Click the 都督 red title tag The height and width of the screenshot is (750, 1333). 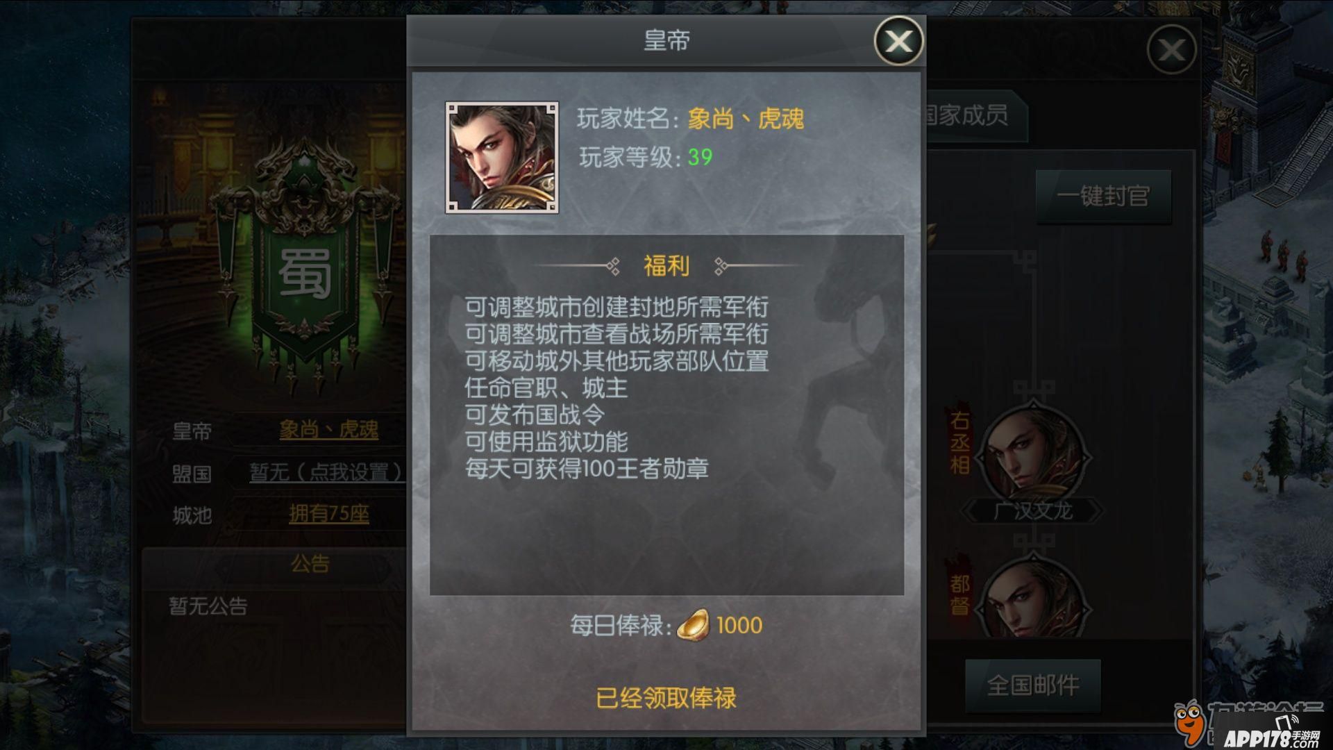tap(959, 594)
